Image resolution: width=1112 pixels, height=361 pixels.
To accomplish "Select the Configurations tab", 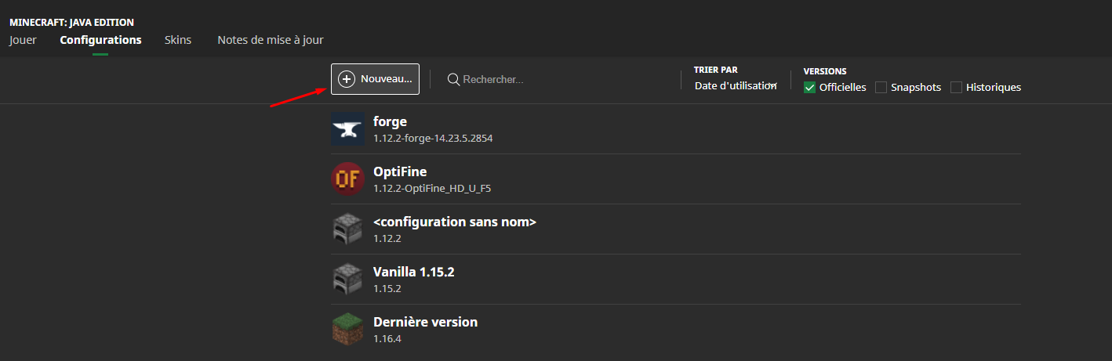I will 100,40.
